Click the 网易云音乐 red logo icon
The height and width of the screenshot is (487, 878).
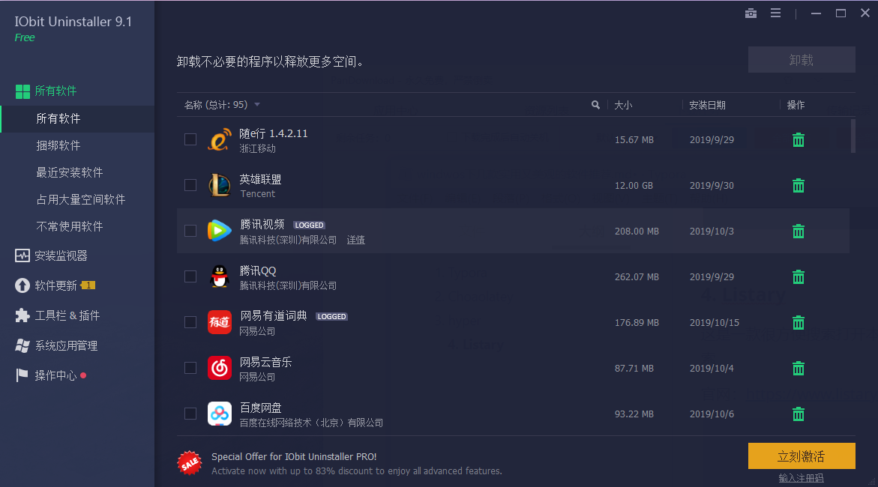tap(220, 368)
